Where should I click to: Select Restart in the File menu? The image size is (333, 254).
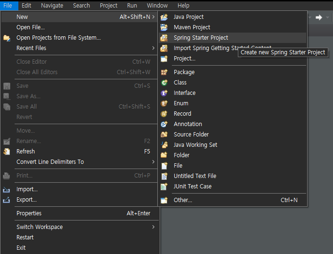tap(80, 237)
